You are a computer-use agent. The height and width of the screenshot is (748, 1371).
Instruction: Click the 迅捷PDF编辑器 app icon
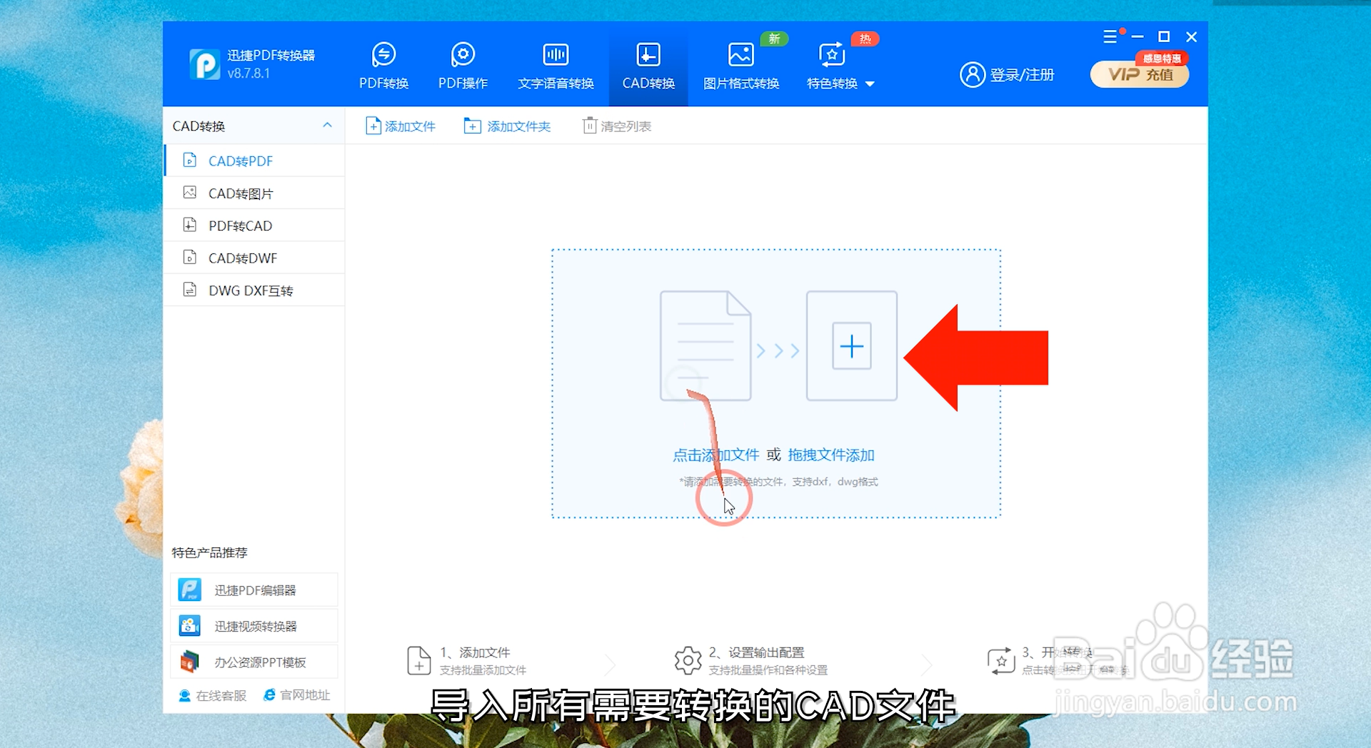(x=189, y=590)
